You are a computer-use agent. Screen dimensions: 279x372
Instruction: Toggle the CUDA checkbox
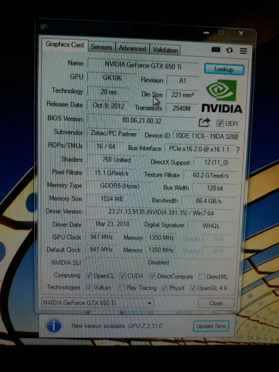[123, 276]
